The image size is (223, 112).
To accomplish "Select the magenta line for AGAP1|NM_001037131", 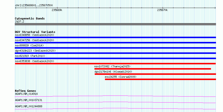I will 115,103.
